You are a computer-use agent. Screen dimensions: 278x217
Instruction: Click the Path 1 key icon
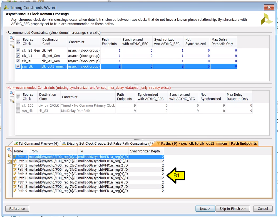tap(15, 157)
